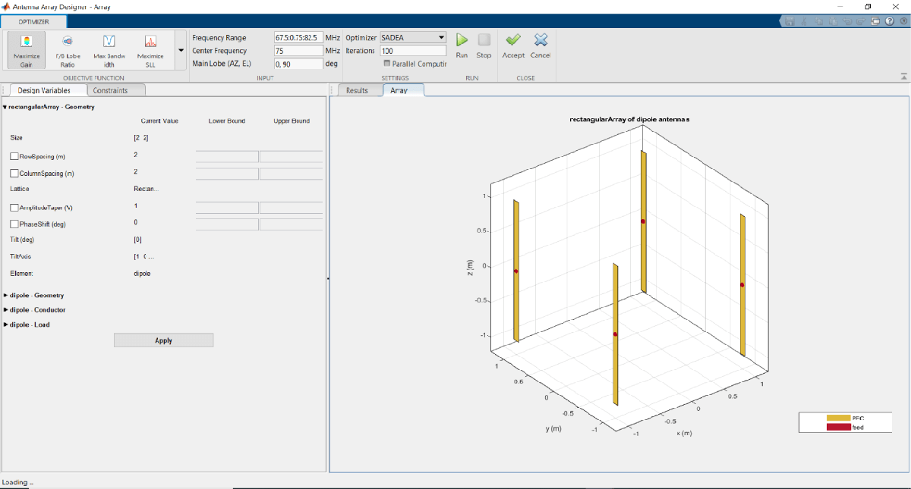
Task: Pick the Maximize SLL objective
Action: tap(150, 49)
